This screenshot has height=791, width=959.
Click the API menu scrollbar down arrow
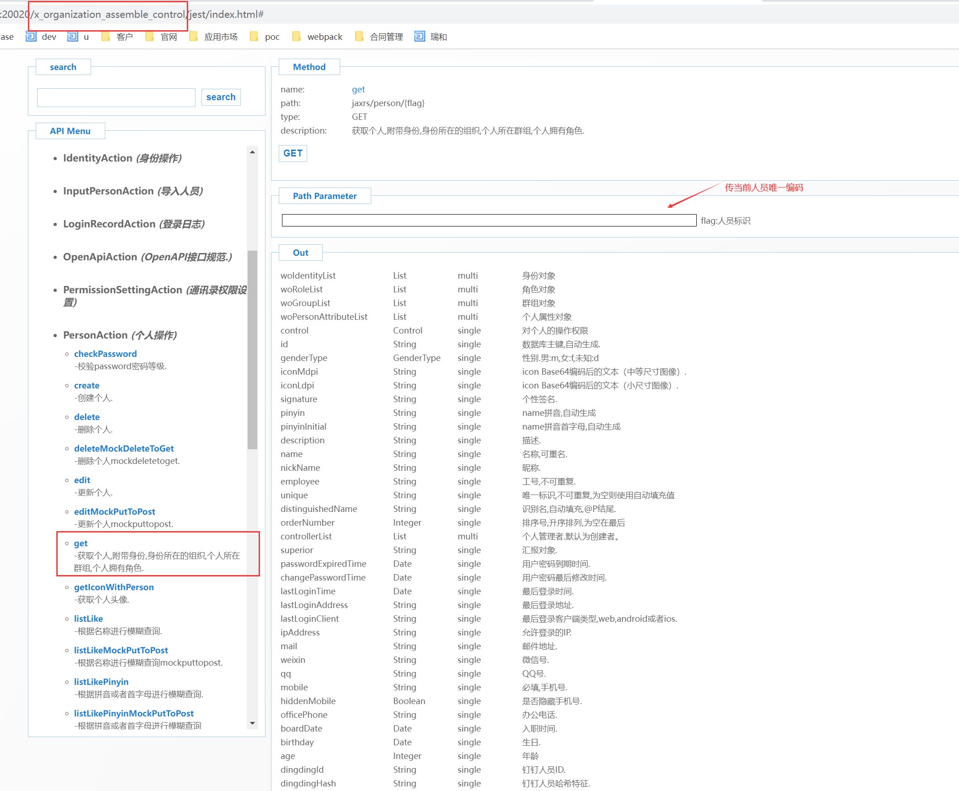click(x=252, y=723)
